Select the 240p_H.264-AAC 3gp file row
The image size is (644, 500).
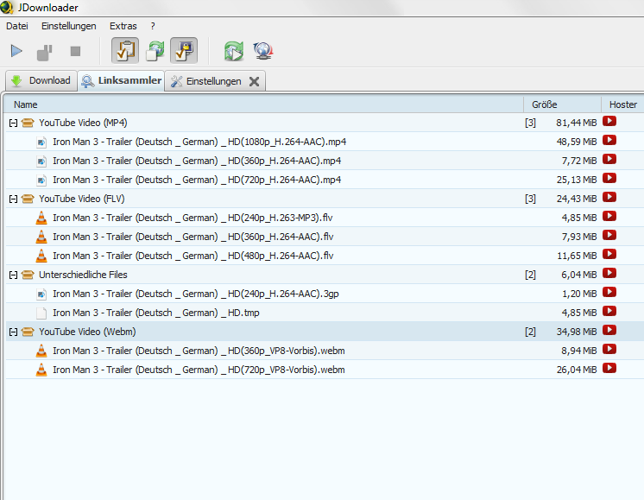[325, 294]
